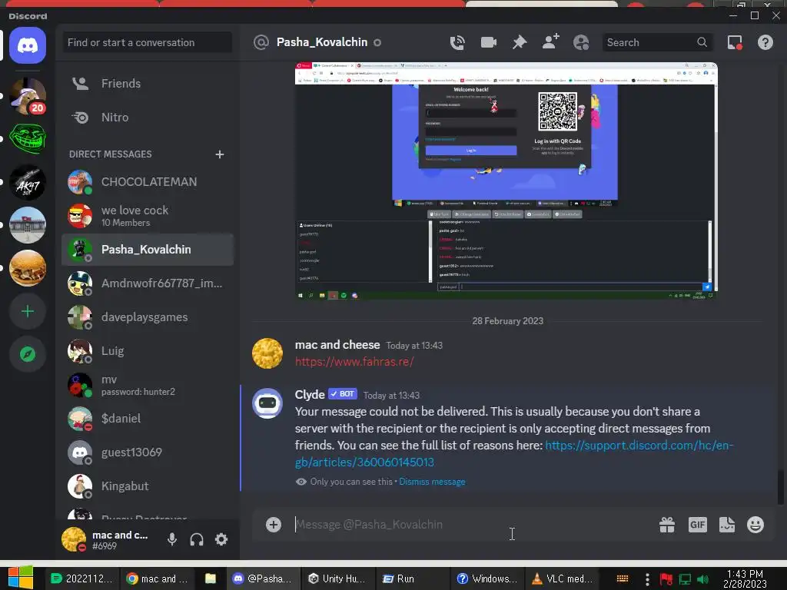787x590 pixels.
Task: Show user profile panel
Action: [581, 43]
